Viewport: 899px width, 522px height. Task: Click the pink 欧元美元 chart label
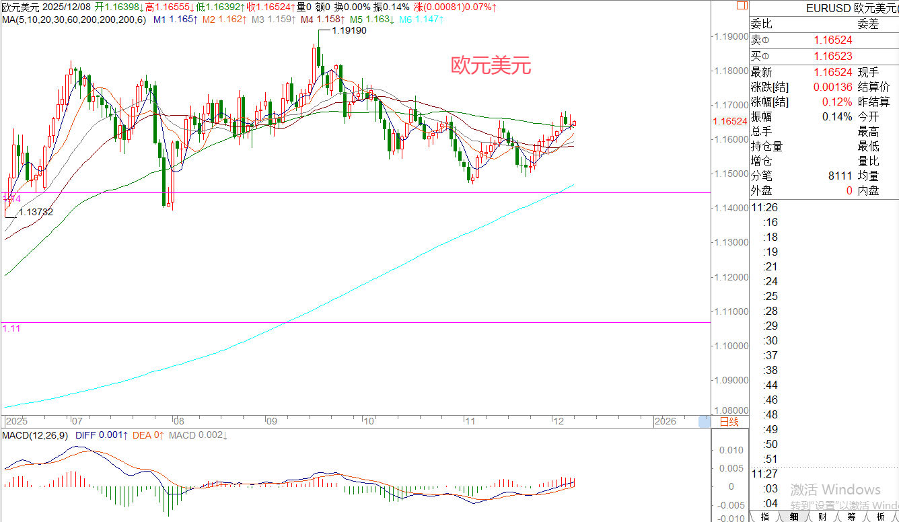[x=491, y=66]
